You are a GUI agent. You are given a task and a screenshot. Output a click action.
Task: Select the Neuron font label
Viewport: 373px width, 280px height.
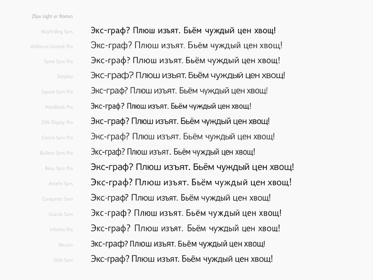click(x=65, y=245)
